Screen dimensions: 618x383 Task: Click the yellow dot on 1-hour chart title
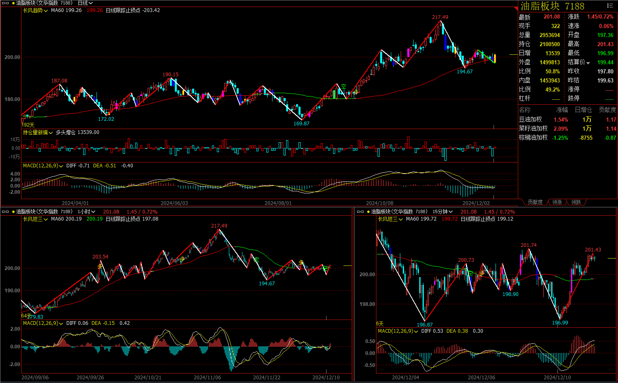(14, 211)
